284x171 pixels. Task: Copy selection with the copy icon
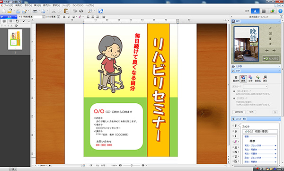tap(60, 11)
